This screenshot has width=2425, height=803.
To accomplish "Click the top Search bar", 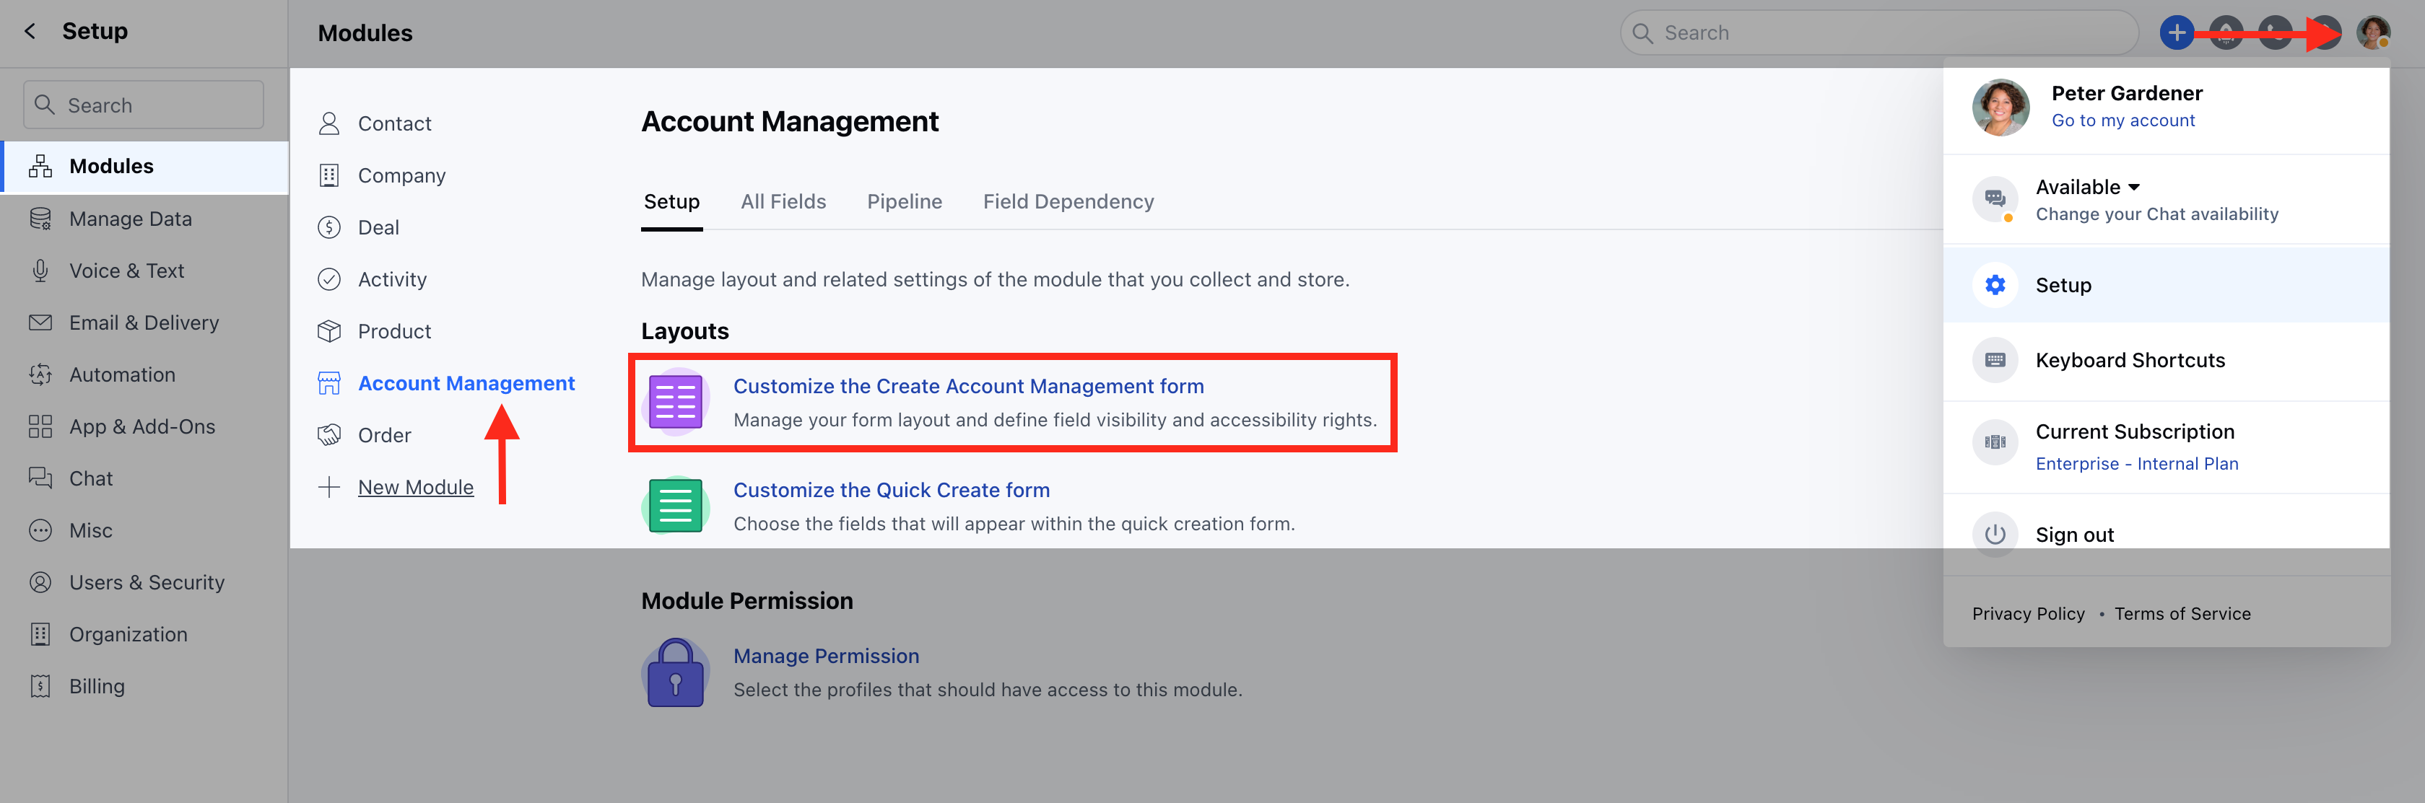I will click(1878, 33).
